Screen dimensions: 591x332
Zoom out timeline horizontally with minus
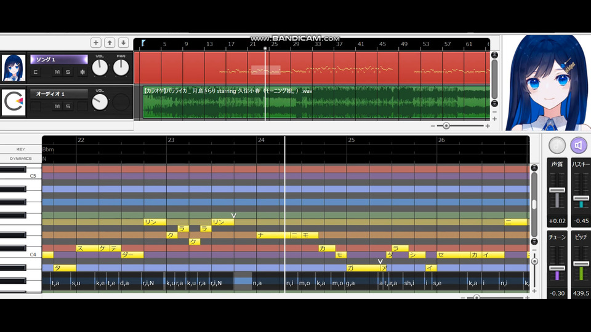point(433,126)
